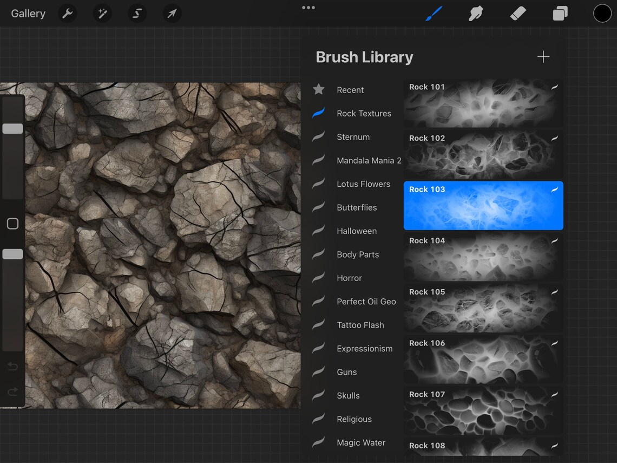Viewport: 617px width, 463px height.
Task: Tap the blue brush icon beside Rock Textures
Action: 318,113
